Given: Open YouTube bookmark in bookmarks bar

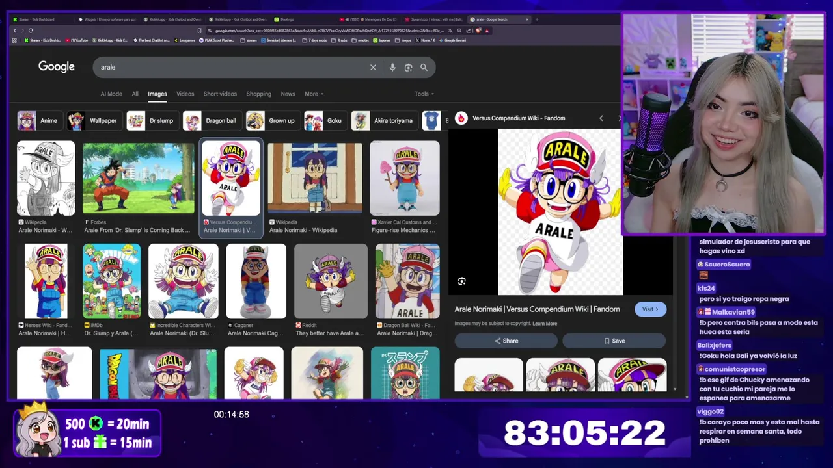Looking at the screenshot, I should 77,40.
